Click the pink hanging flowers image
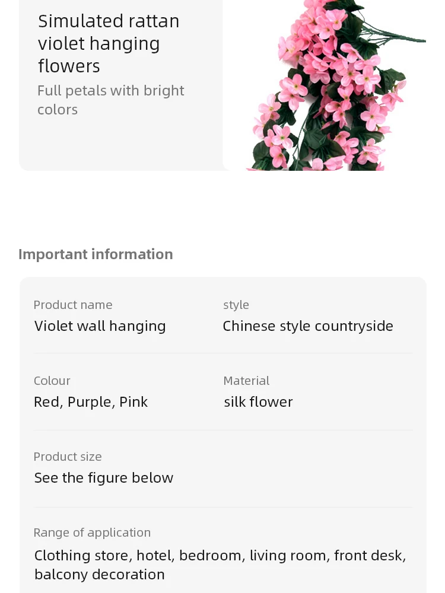Screen dimensions: 445x593 tap(332, 89)
